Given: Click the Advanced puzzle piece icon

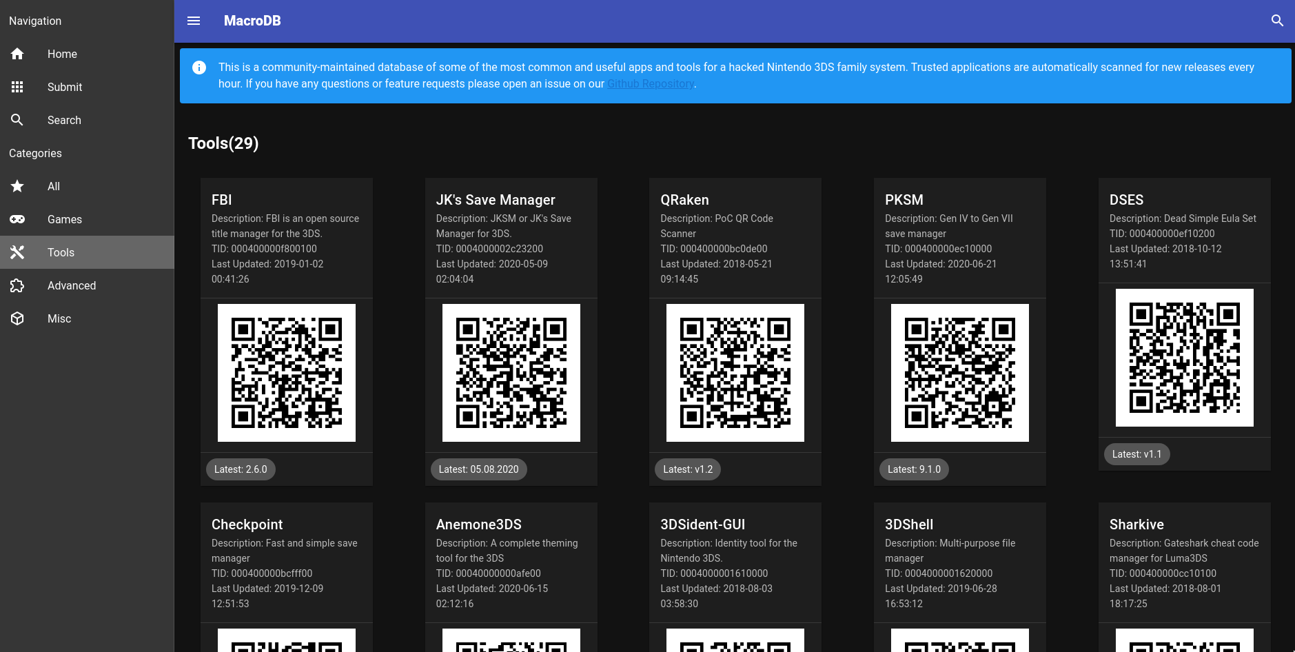Looking at the screenshot, I should [x=17, y=285].
